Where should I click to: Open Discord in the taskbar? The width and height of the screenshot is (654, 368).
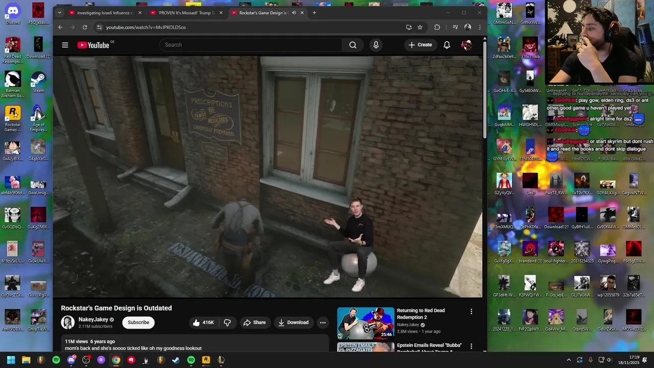[x=71, y=360]
